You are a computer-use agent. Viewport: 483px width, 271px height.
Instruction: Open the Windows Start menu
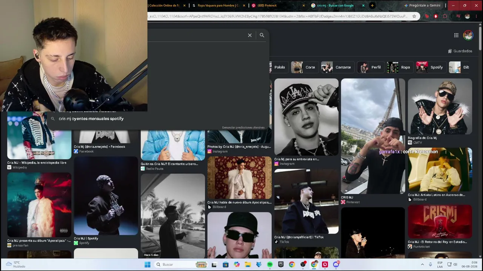tap(147, 265)
